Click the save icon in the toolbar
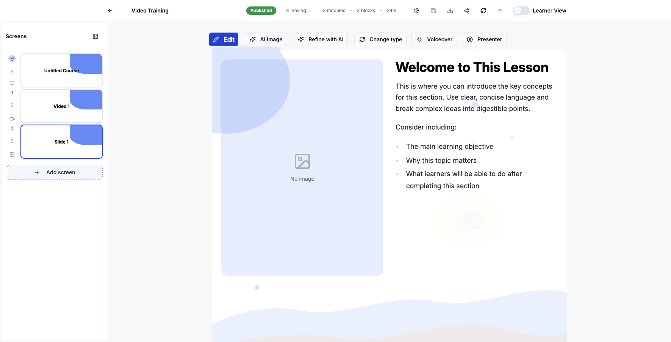Viewport: 671px width, 342px height. pyautogui.click(x=433, y=11)
